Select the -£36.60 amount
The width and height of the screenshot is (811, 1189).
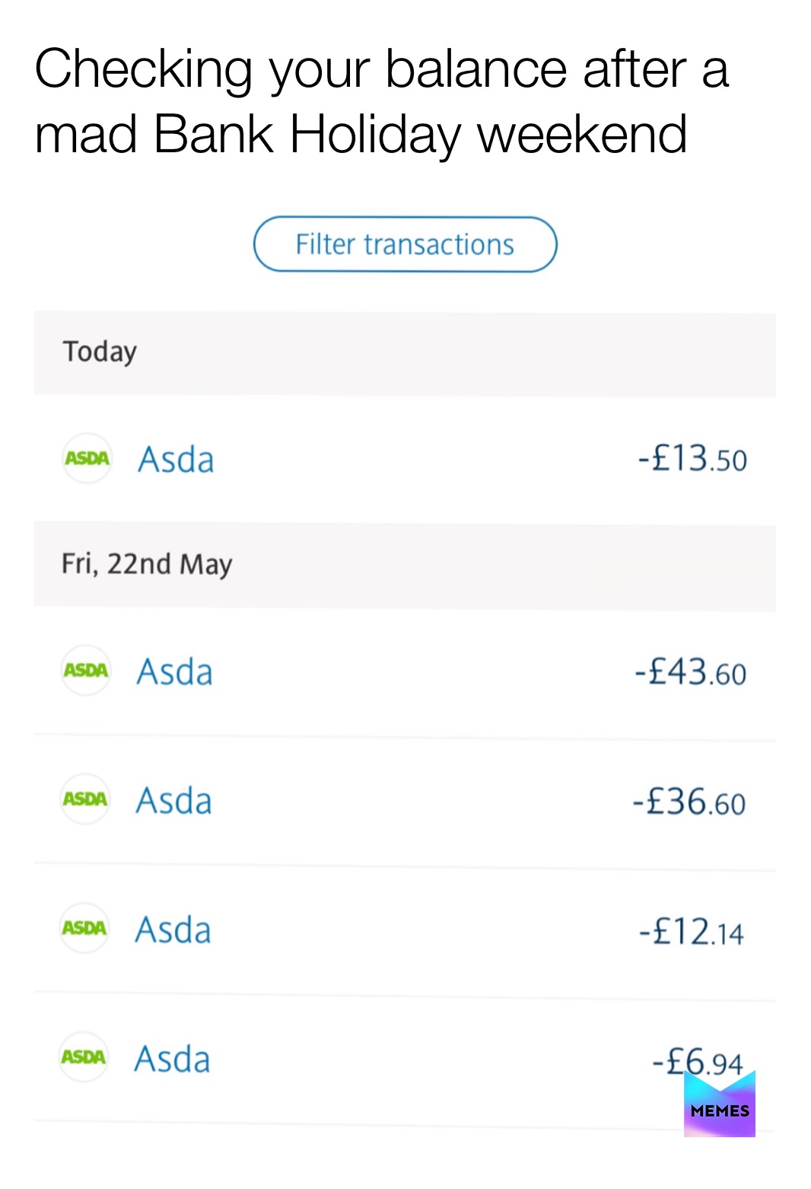tap(689, 802)
